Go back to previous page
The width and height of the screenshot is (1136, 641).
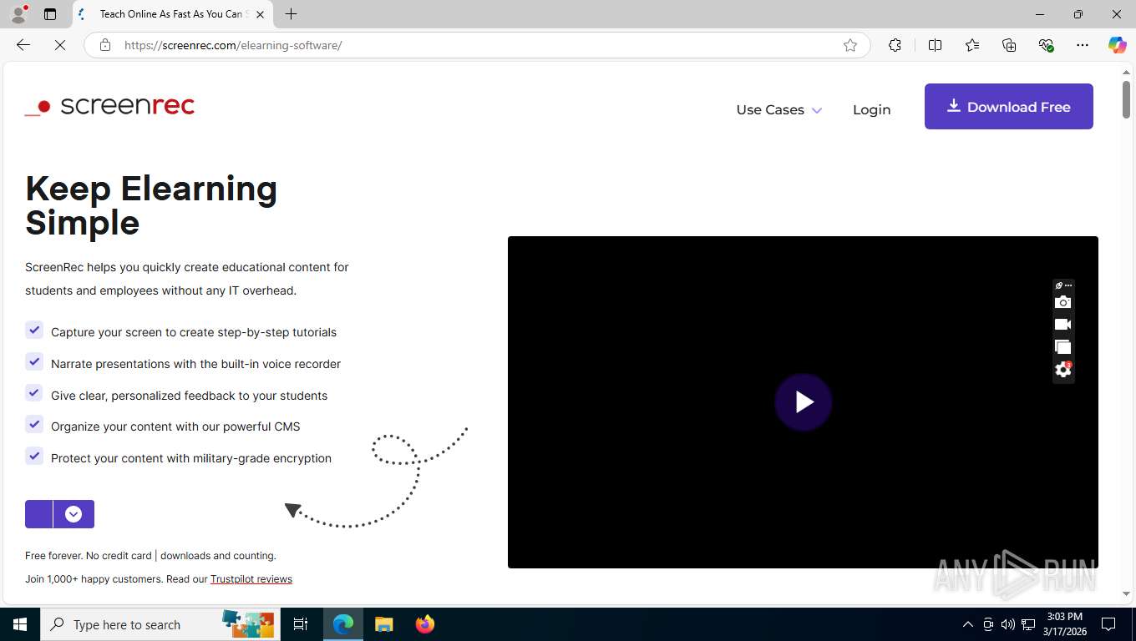pos(23,45)
